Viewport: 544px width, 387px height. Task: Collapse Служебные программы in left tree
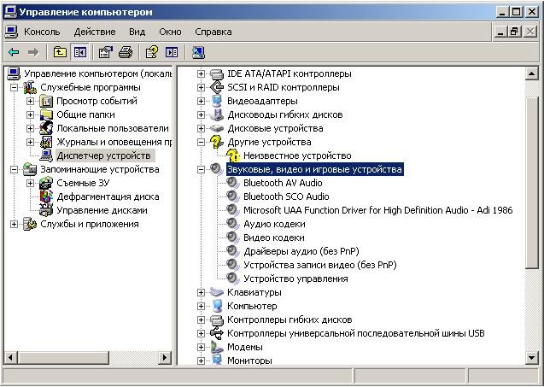click(14, 87)
